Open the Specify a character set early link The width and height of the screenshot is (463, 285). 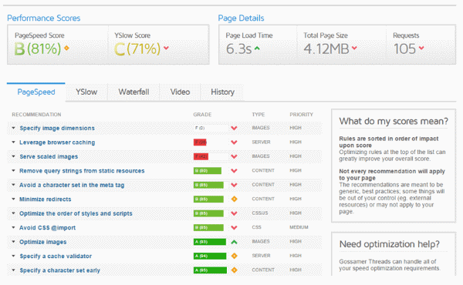coord(59,270)
